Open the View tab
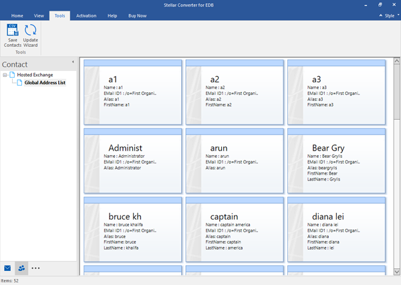The height and width of the screenshot is (285, 401). pyautogui.click(x=39, y=15)
